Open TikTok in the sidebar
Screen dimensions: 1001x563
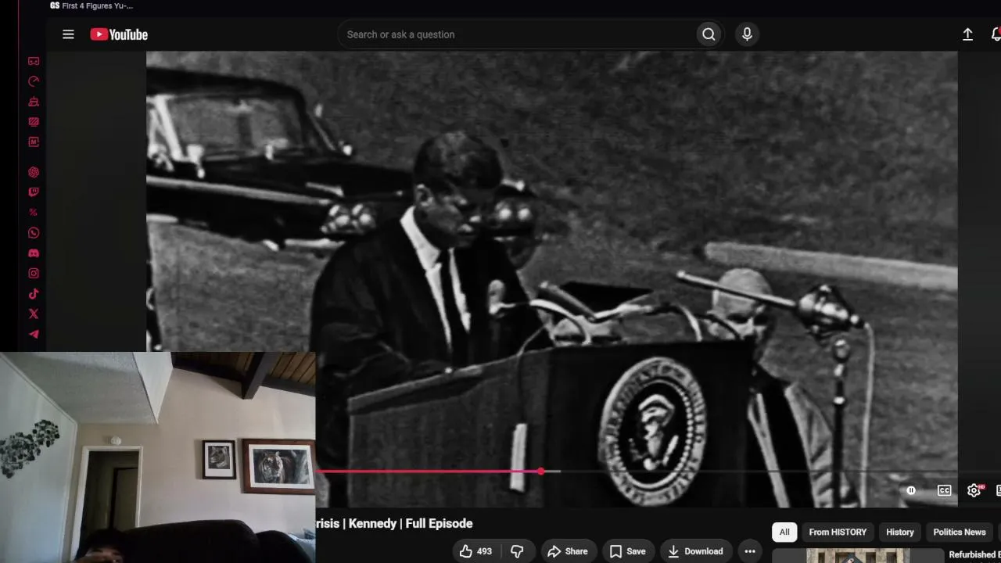[34, 294]
